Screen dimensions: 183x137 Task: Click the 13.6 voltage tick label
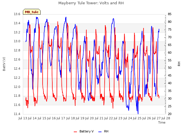[x=17, y=14]
